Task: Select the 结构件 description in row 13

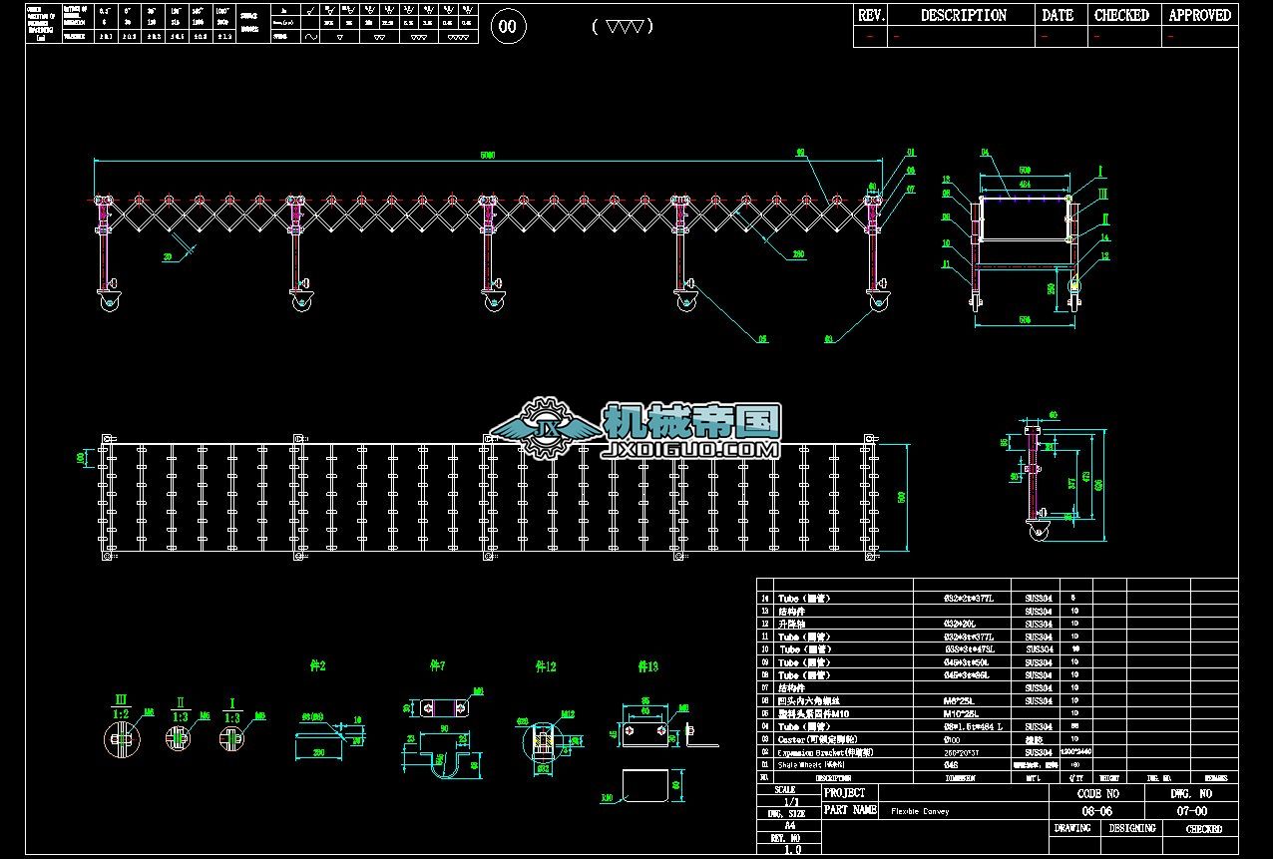Action: (792, 611)
